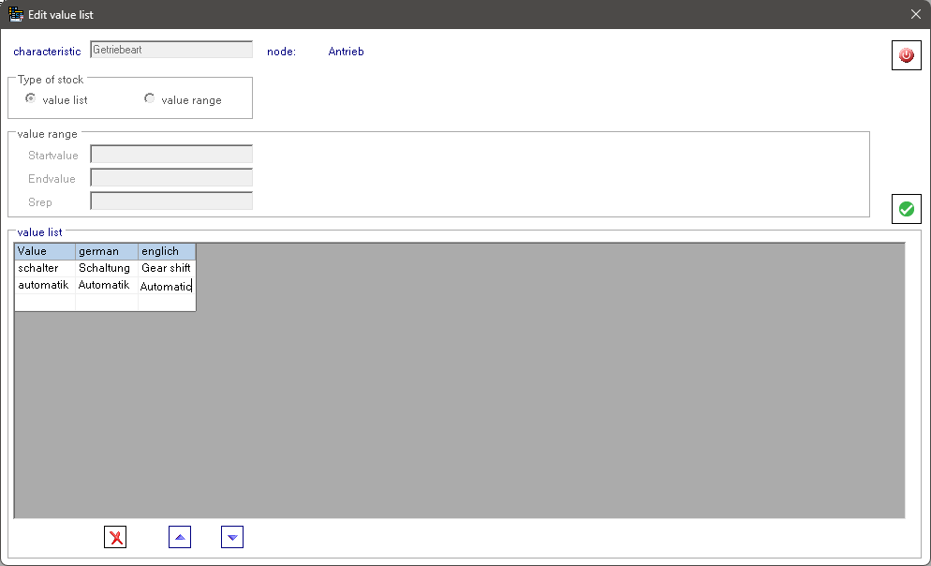Click the Value column header

click(x=45, y=251)
